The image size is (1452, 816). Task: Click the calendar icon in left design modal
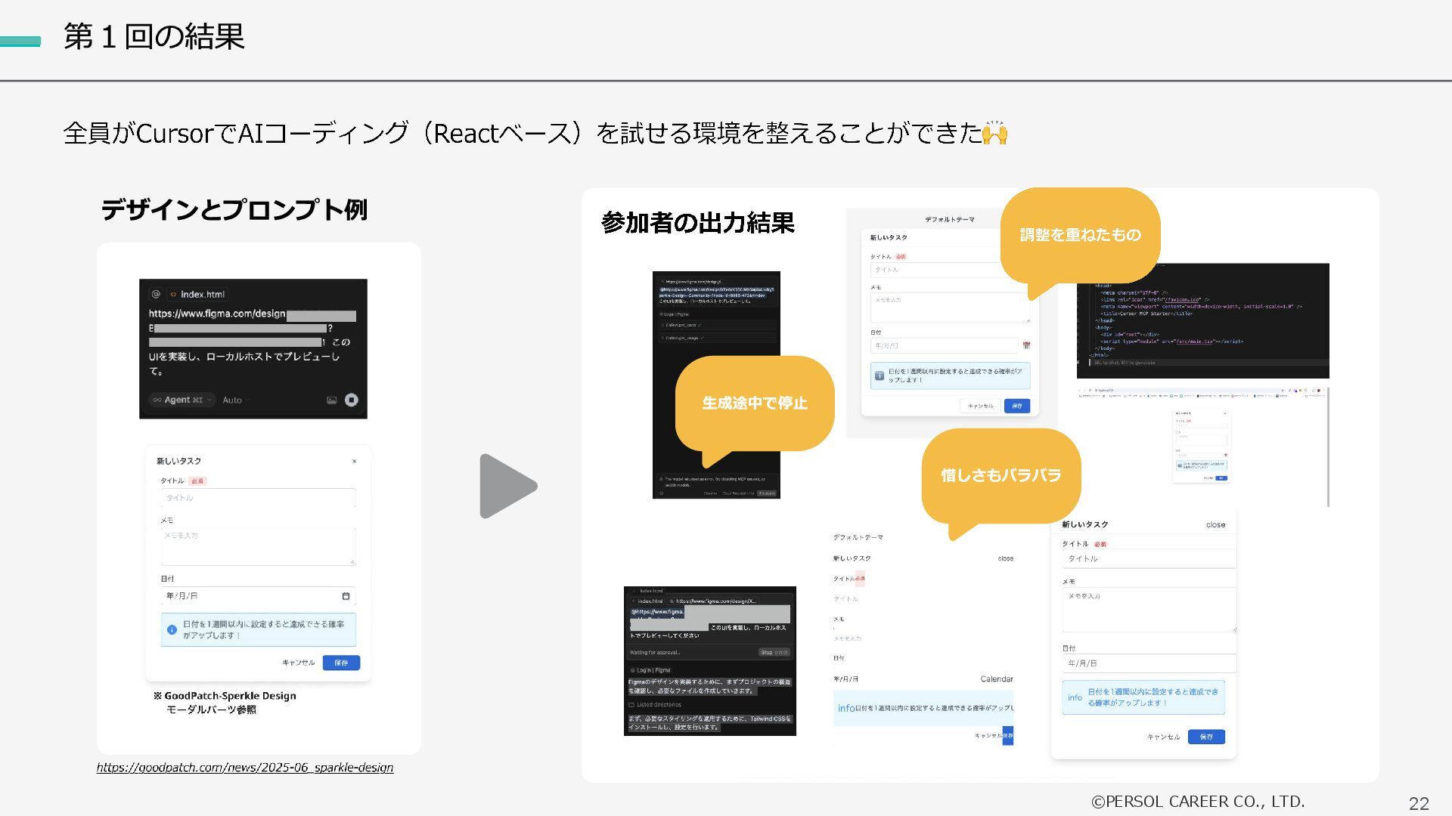[346, 596]
